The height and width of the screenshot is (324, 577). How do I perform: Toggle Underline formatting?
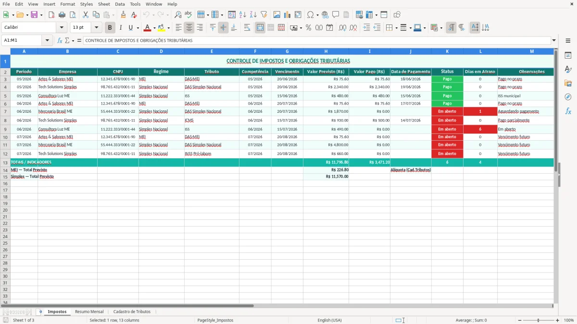pos(131,28)
